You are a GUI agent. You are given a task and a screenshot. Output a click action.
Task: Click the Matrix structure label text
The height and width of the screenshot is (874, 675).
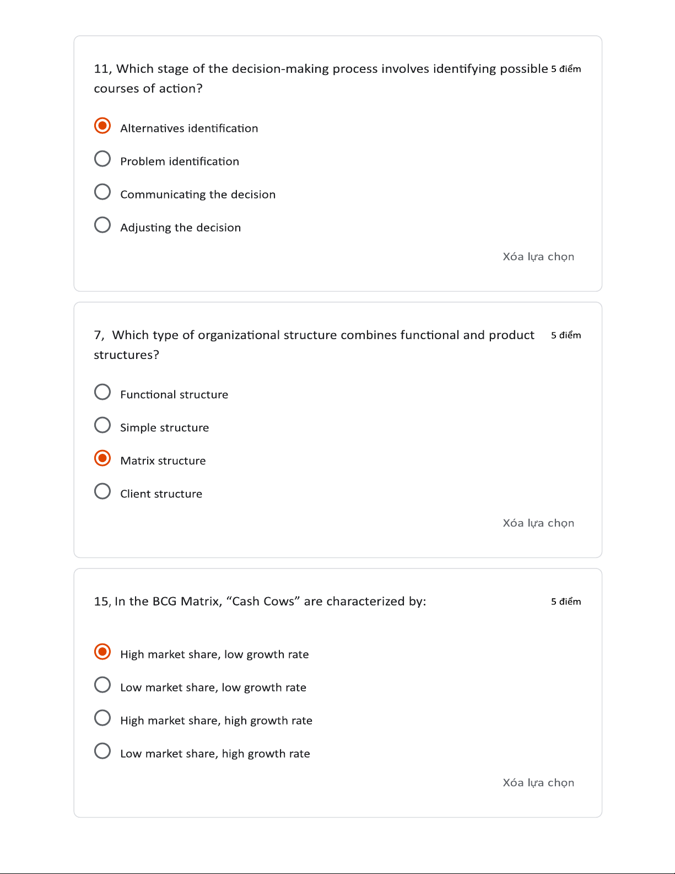pos(163,461)
